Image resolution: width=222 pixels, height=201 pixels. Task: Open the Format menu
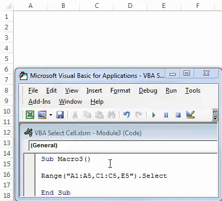pyautogui.click(x=120, y=91)
